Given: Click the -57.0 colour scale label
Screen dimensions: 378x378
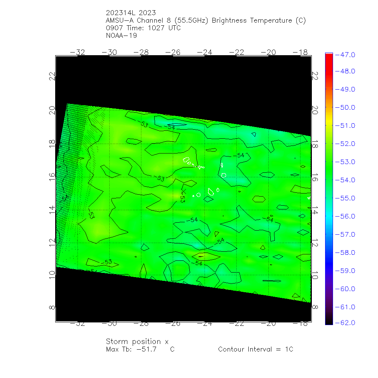Looking at the screenshot, I should click(x=345, y=234).
